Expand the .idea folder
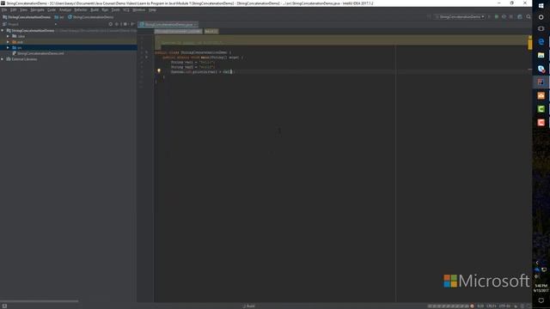550x309 pixels. (8, 36)
